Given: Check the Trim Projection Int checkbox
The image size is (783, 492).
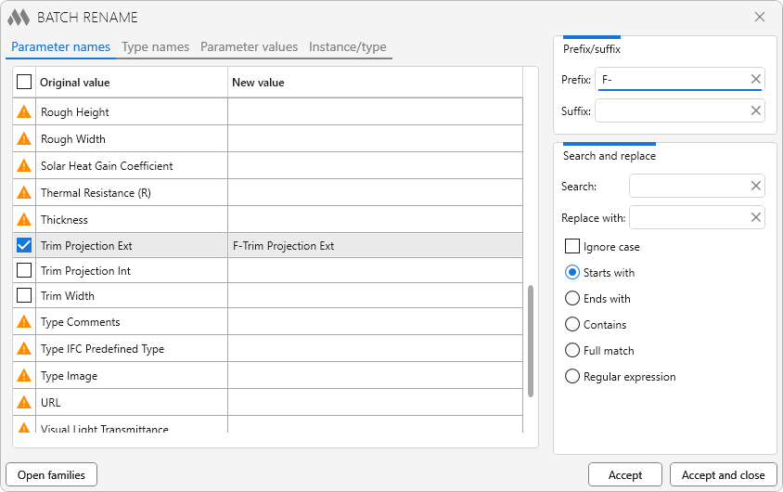Looking at the screenshot, I should click(24, 271).
